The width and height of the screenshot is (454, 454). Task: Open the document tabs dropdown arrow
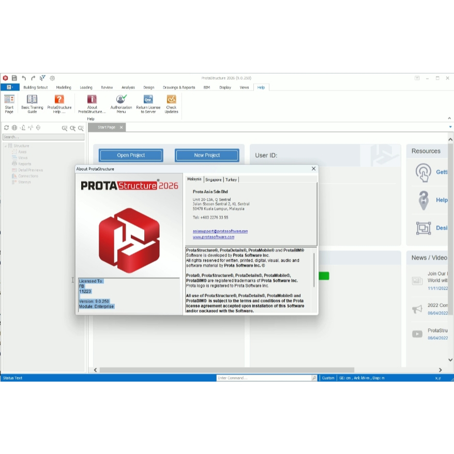450,127
